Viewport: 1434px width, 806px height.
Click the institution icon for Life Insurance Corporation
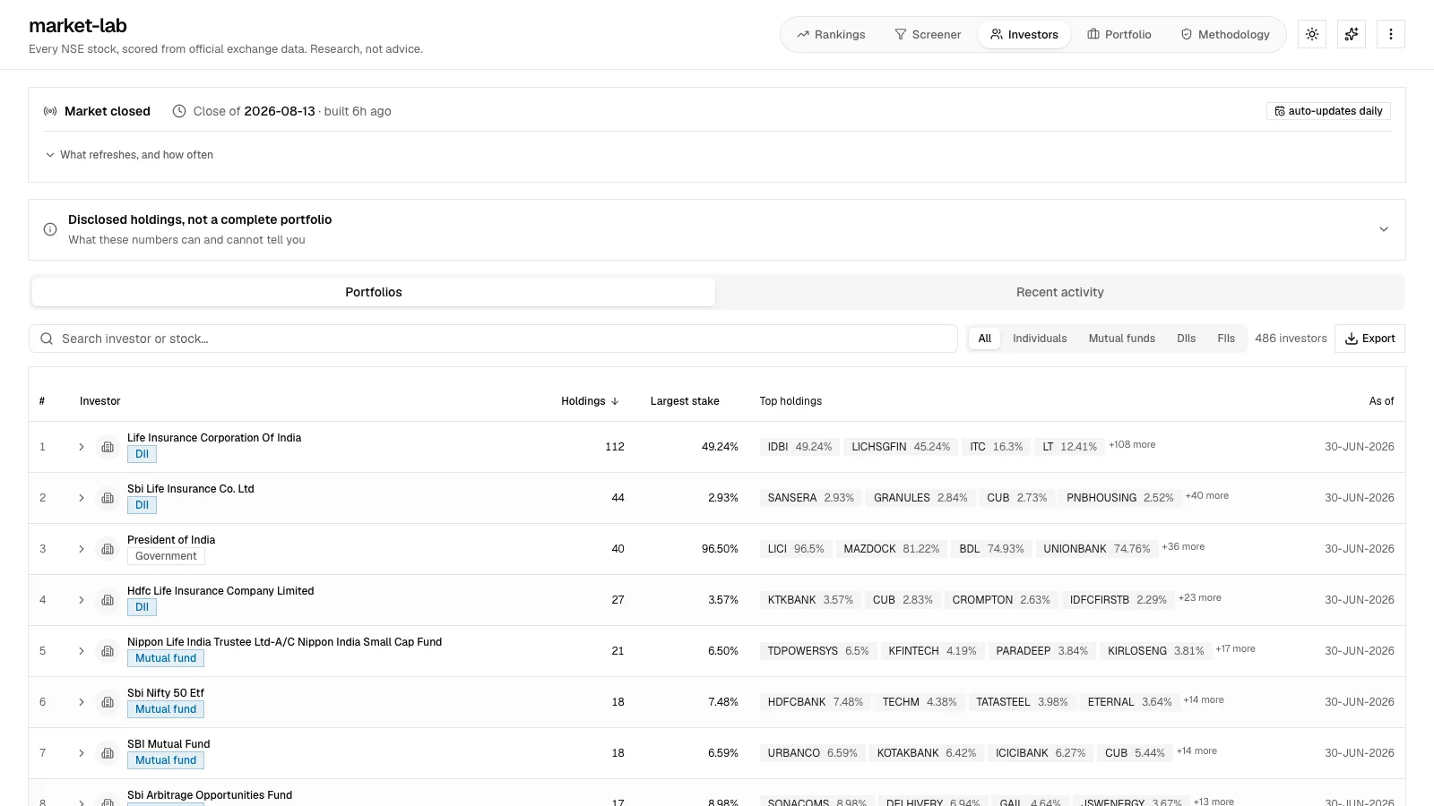108,447
